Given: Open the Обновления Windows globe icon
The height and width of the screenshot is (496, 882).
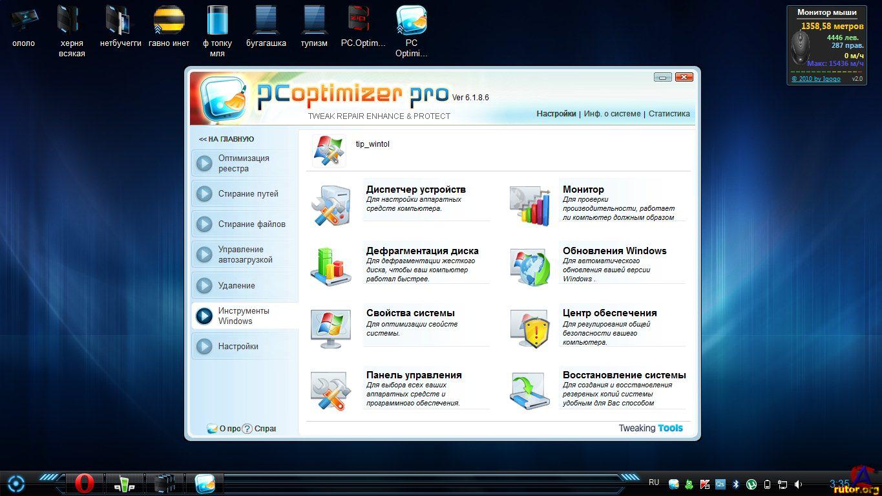Looking at the screenshot, I should coord(529,266).
